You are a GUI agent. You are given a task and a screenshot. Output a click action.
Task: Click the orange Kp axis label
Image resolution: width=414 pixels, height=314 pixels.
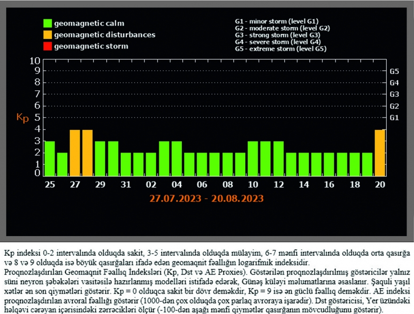pyautogui.click(x=23, y=118)
